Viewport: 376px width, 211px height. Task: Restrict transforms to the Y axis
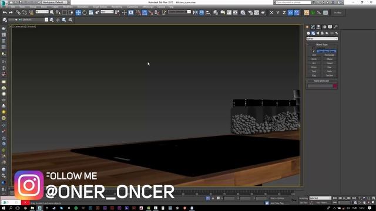[278, 12]
